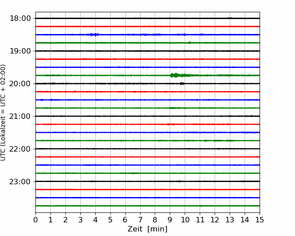Click the 18:00 y-axis tick label

coord(20,19)
